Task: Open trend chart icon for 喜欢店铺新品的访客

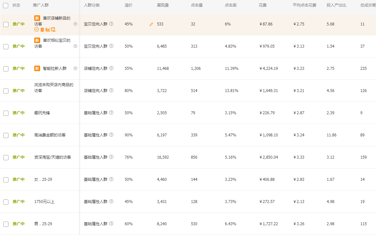Action: point(48,29)
